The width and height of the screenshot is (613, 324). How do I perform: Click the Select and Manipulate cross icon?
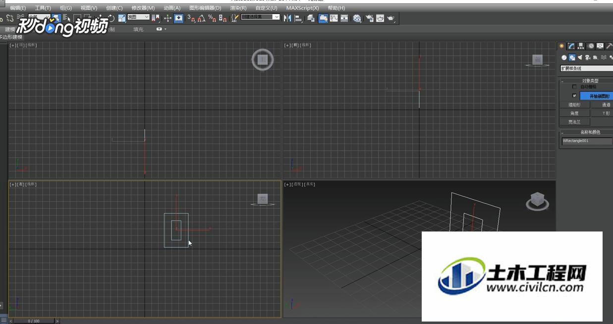[x=167, y=18]
